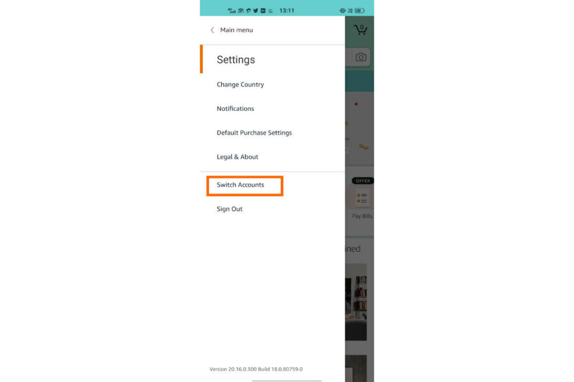Go back using the Main menu chevron
This screenshot has width=574, height=382.
coord(212,30)
